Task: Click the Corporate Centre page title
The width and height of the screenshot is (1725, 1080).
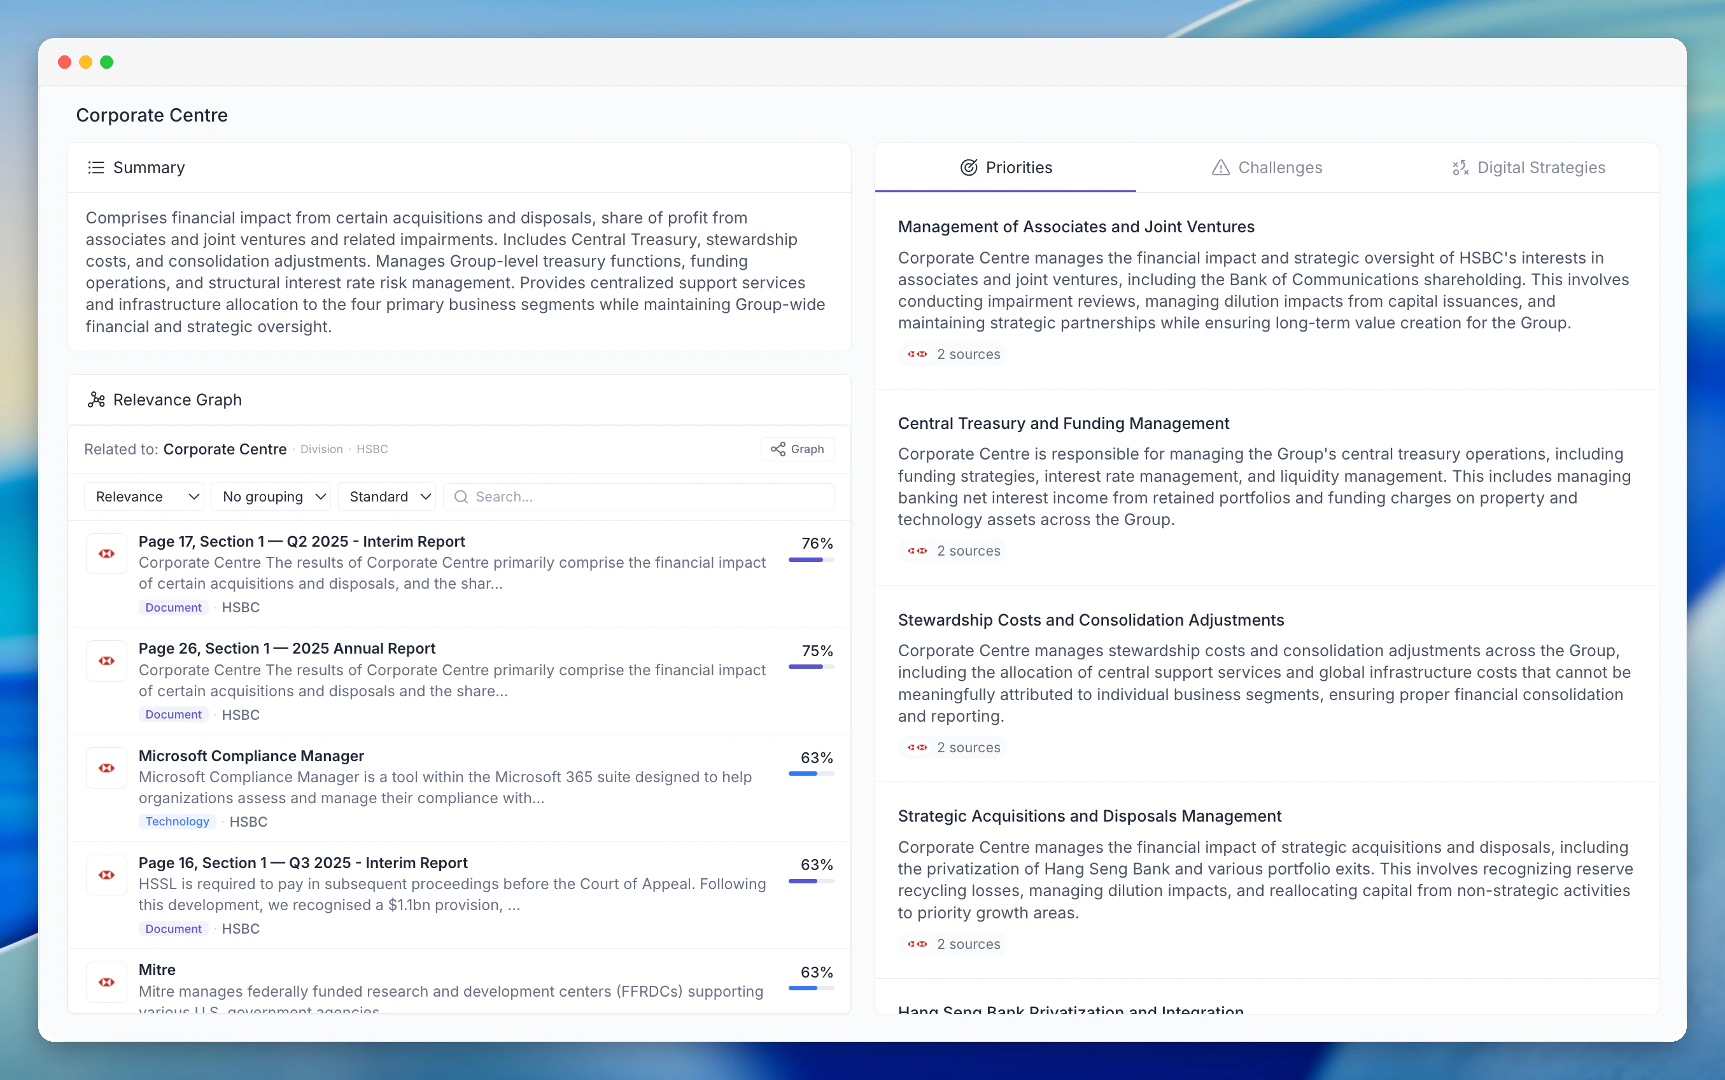Action: pyautogui.click(x=151, y=115)
